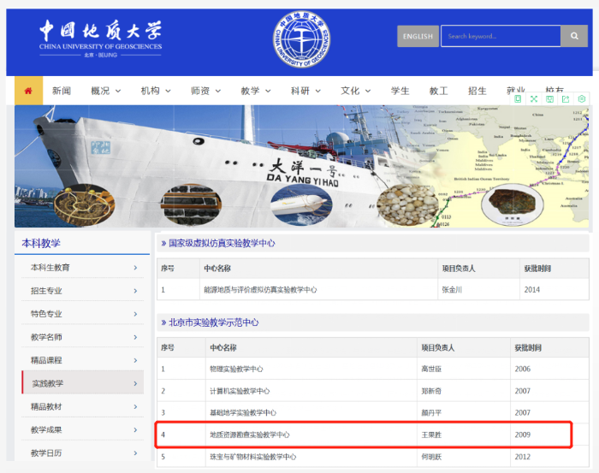Click the China University of Geosciences wordmark logo
Screen dimensions: 599x473
(99, 37)
